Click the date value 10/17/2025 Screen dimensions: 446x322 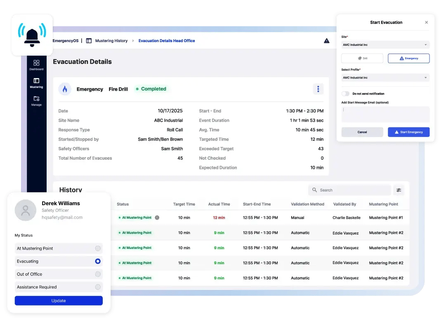(170, 111)
